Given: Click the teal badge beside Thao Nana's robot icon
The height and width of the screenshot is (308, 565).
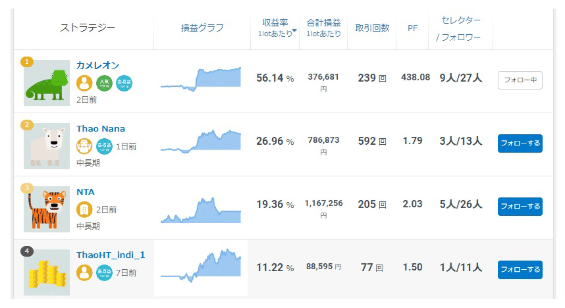Looking at the screenshot, I should [x=104, y=146].
